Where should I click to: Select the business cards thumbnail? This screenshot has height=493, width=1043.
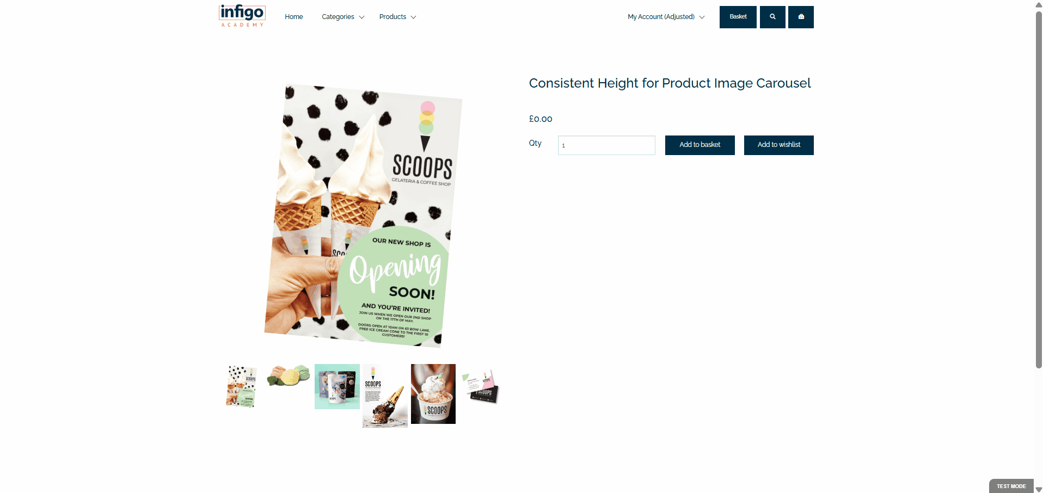(x=480, y=386)
